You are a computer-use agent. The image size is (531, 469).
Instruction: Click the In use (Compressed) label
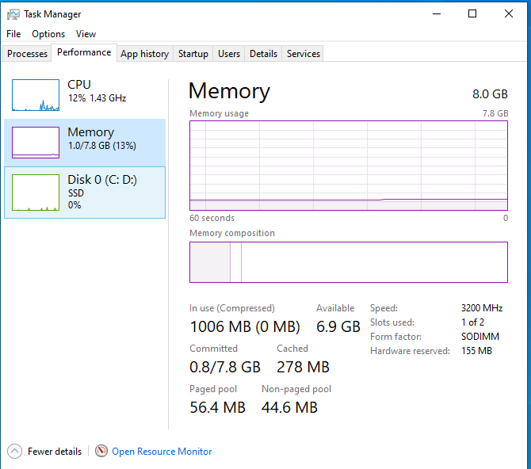232,308
